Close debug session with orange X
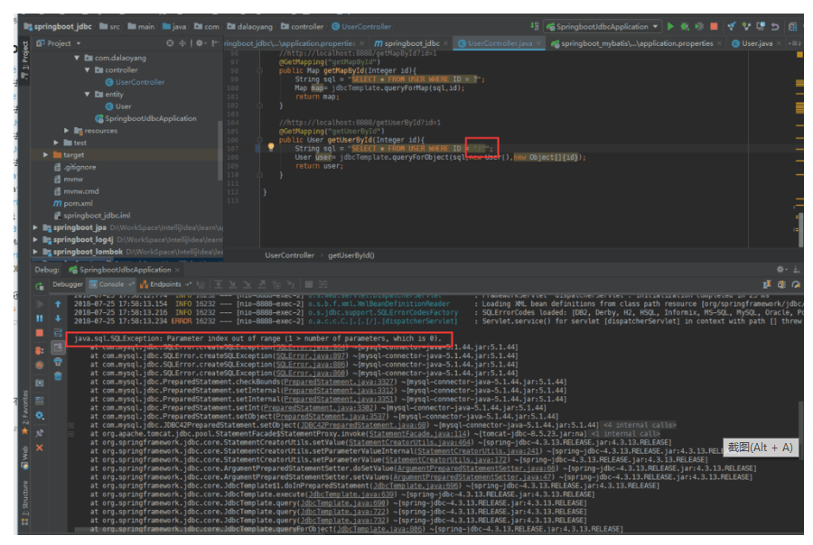 40,448
